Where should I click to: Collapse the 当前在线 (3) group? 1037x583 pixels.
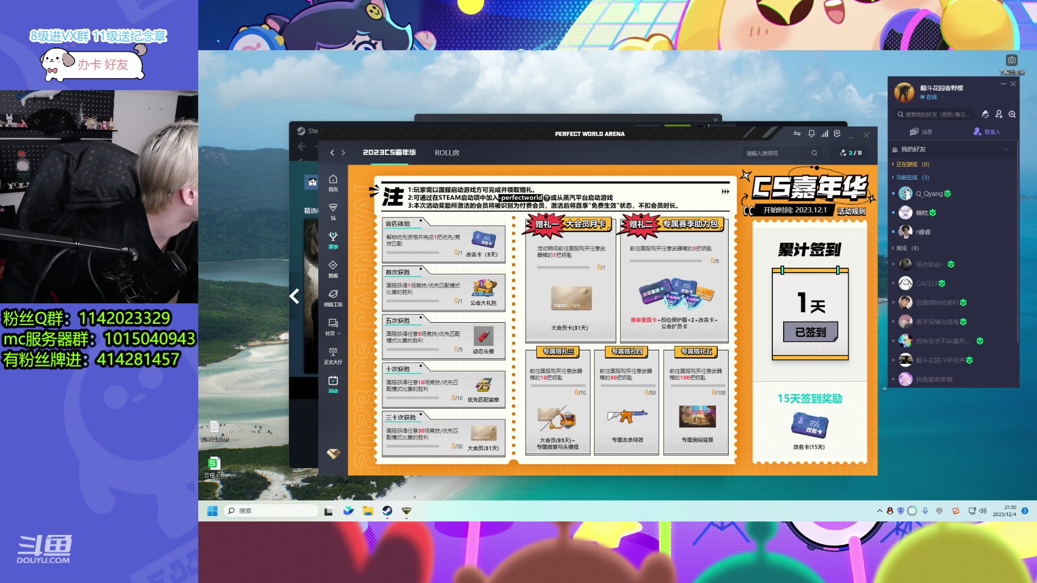[x=912, y=178]
